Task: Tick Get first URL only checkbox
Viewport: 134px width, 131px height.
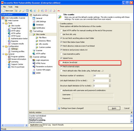Action: [x=61, y=34]
